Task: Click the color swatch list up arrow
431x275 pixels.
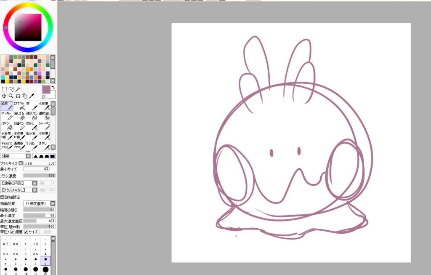Action: tap(53, 57)
